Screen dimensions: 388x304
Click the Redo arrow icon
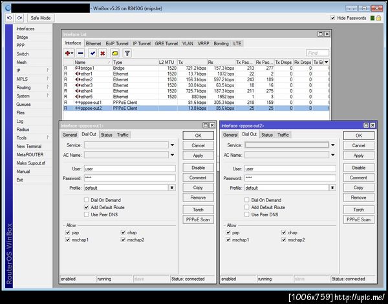(x=19, y=18)
